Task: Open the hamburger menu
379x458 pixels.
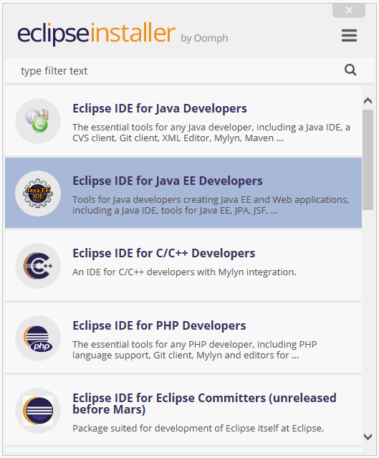Action: tap(349, 35)
